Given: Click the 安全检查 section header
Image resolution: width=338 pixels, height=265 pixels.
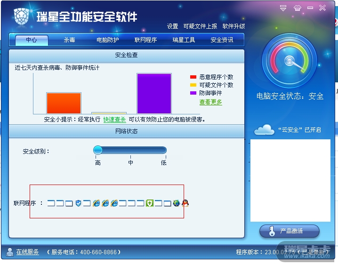Looking at the screenshot, I should [127, 56].
